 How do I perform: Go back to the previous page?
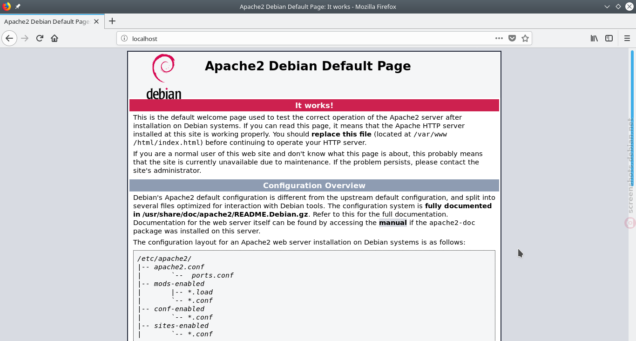(x=9, y=38)
